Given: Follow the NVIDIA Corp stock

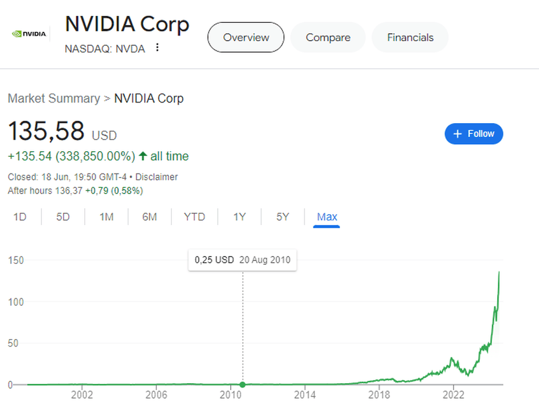Looking at the screenshot, I should [474, 133].
